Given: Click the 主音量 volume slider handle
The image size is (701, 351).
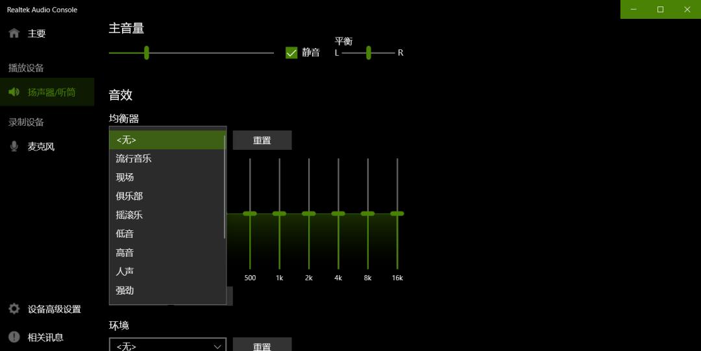Looking at the screenshot, I should click(x=146, y=53).
